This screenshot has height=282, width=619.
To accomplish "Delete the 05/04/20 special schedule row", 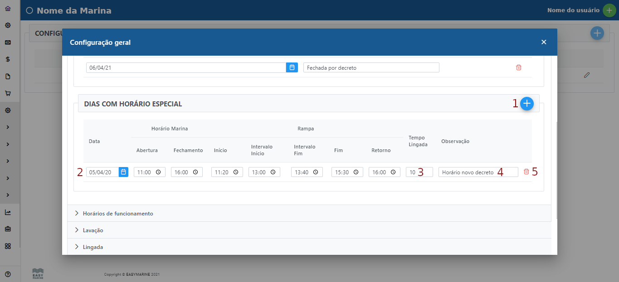I will 526,172.
